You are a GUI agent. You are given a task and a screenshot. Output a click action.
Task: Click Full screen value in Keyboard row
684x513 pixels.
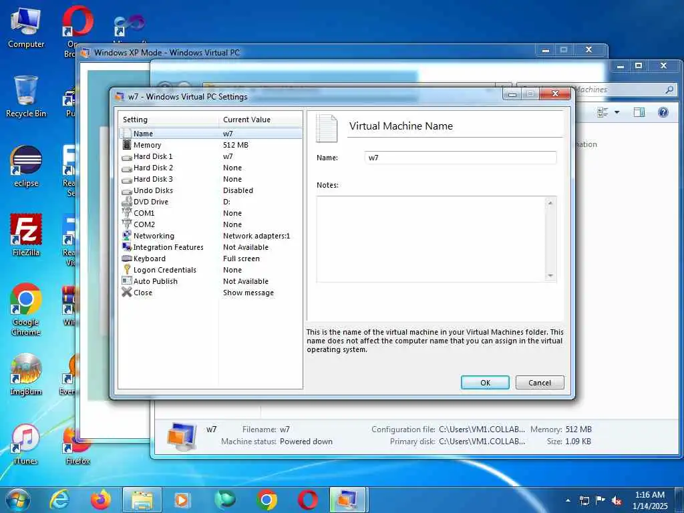(x=241, y=259)
